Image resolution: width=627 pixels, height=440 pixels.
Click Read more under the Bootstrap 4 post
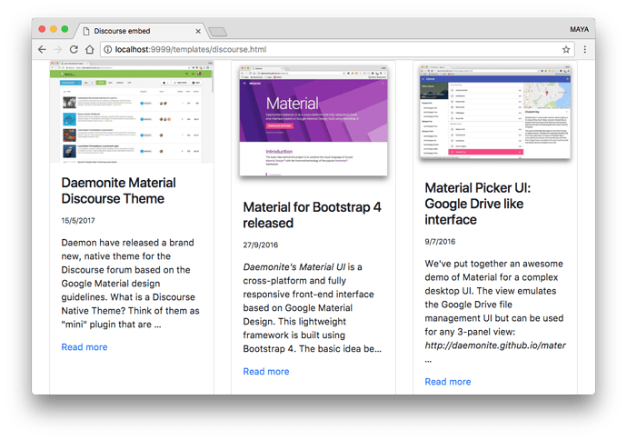tap(266, 371)
